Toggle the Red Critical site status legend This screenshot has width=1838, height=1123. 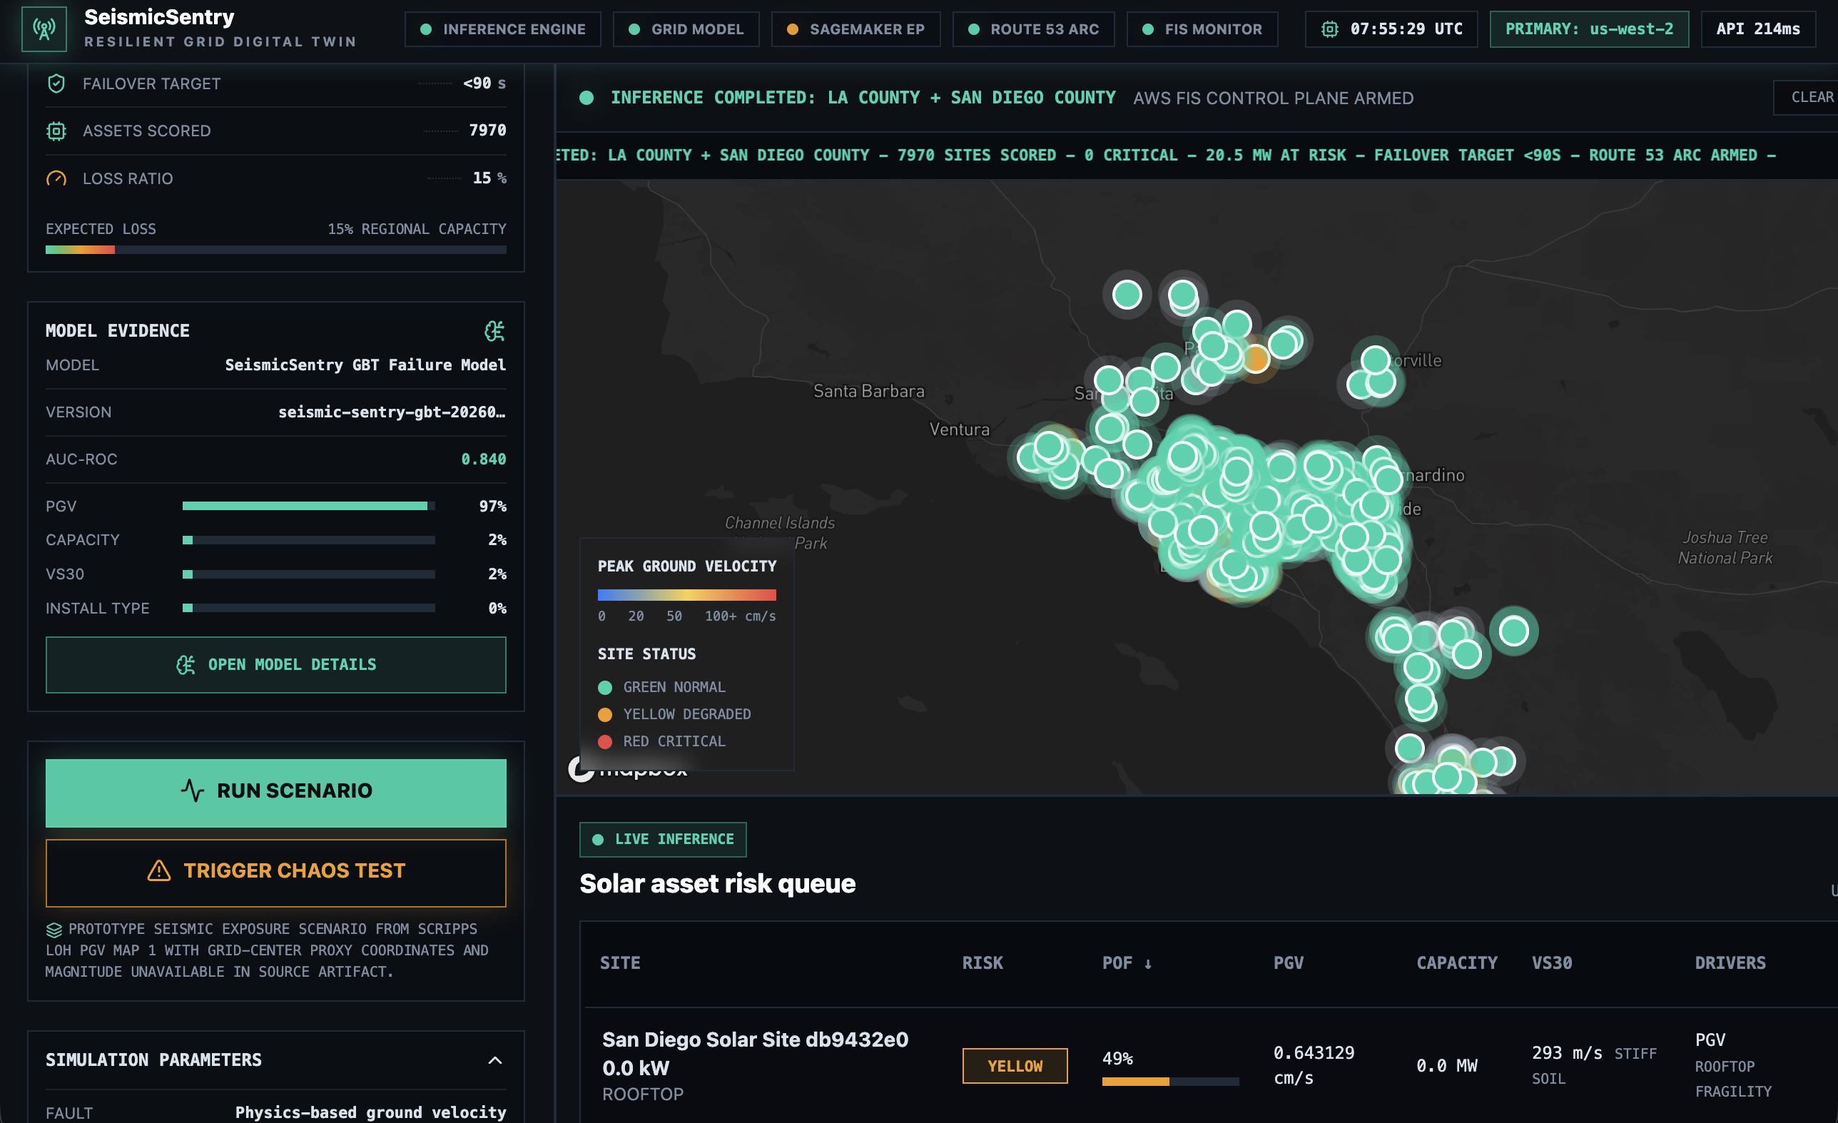pos(661,742)
